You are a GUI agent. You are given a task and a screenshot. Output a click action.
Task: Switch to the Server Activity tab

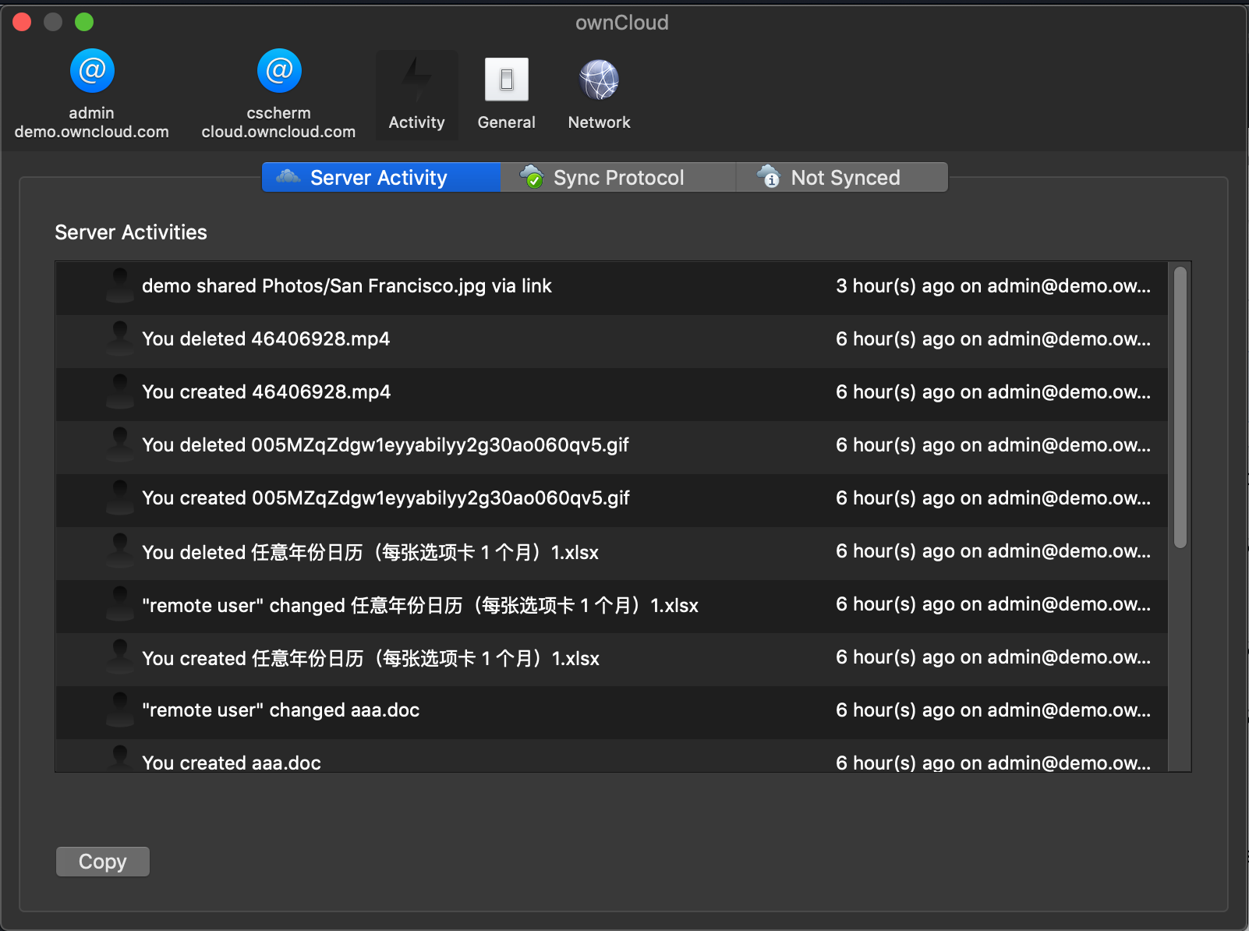(x=380, y=178)
